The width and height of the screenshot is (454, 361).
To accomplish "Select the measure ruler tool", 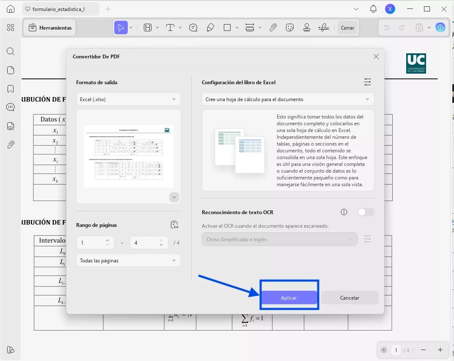I will [250, 28].
